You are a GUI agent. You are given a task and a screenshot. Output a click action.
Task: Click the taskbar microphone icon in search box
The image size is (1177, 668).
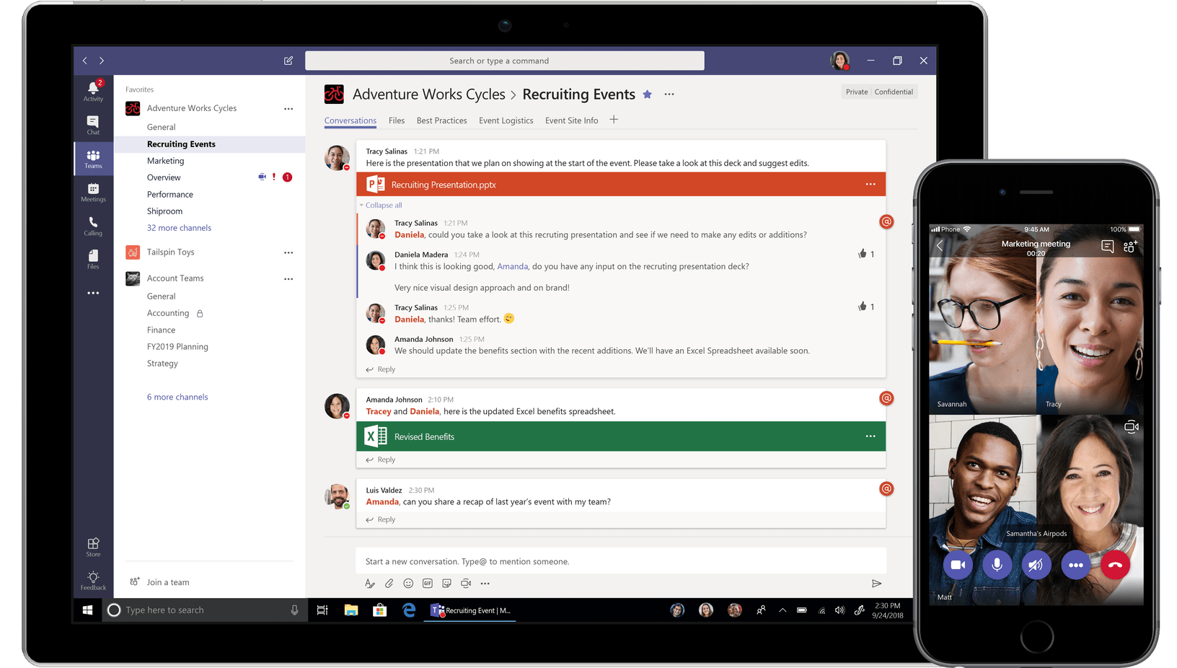[x=294, y=610]
